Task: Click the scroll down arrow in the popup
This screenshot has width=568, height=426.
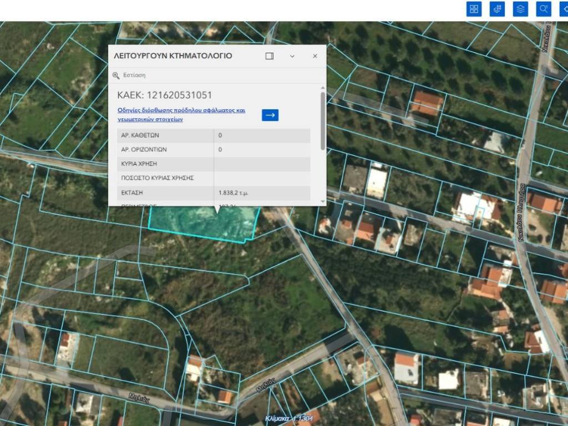Action: [323, 202]
